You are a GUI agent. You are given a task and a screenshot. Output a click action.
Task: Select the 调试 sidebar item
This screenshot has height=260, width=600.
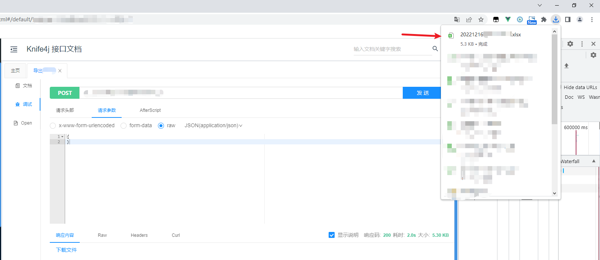click(x=24, y=104)
